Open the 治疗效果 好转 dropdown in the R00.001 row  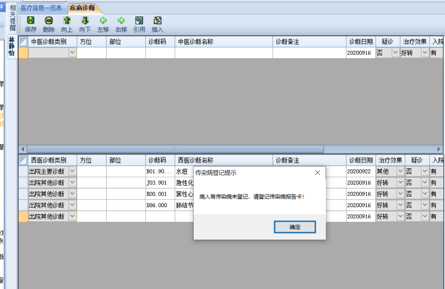tap(400, 194)
